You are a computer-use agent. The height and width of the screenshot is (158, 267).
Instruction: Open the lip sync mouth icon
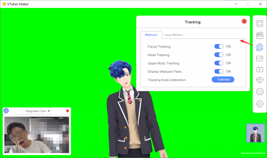point(260,80)
